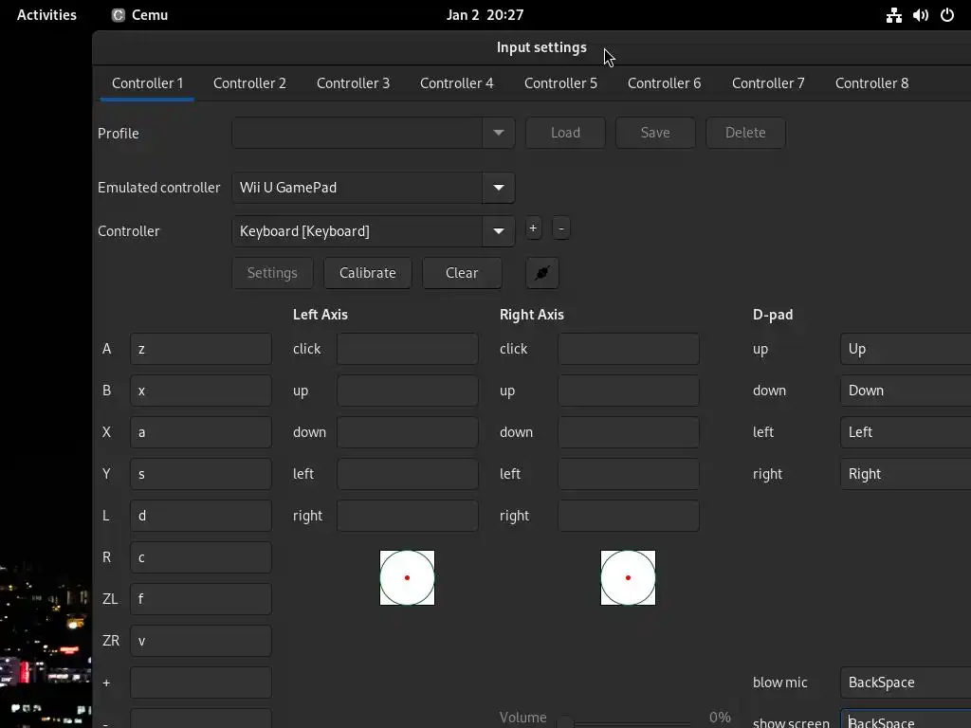Remove controller with the minus button

[x=561, y=227]
